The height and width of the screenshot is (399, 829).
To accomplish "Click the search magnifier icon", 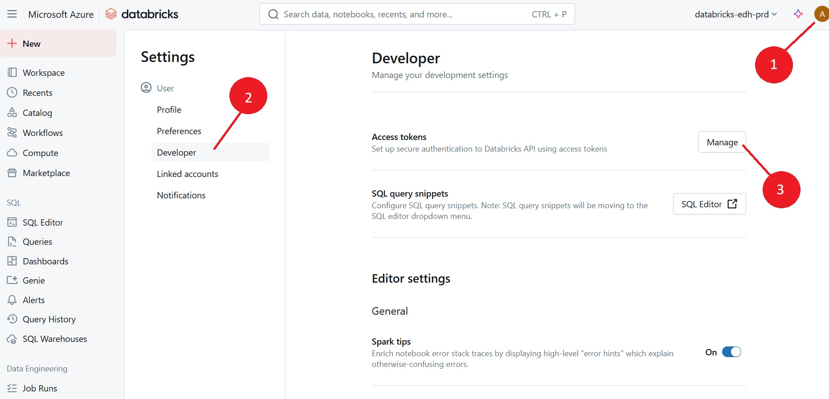I will (273, 14).
